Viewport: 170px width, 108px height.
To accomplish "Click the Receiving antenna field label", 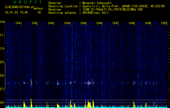I will coord(62,13).
